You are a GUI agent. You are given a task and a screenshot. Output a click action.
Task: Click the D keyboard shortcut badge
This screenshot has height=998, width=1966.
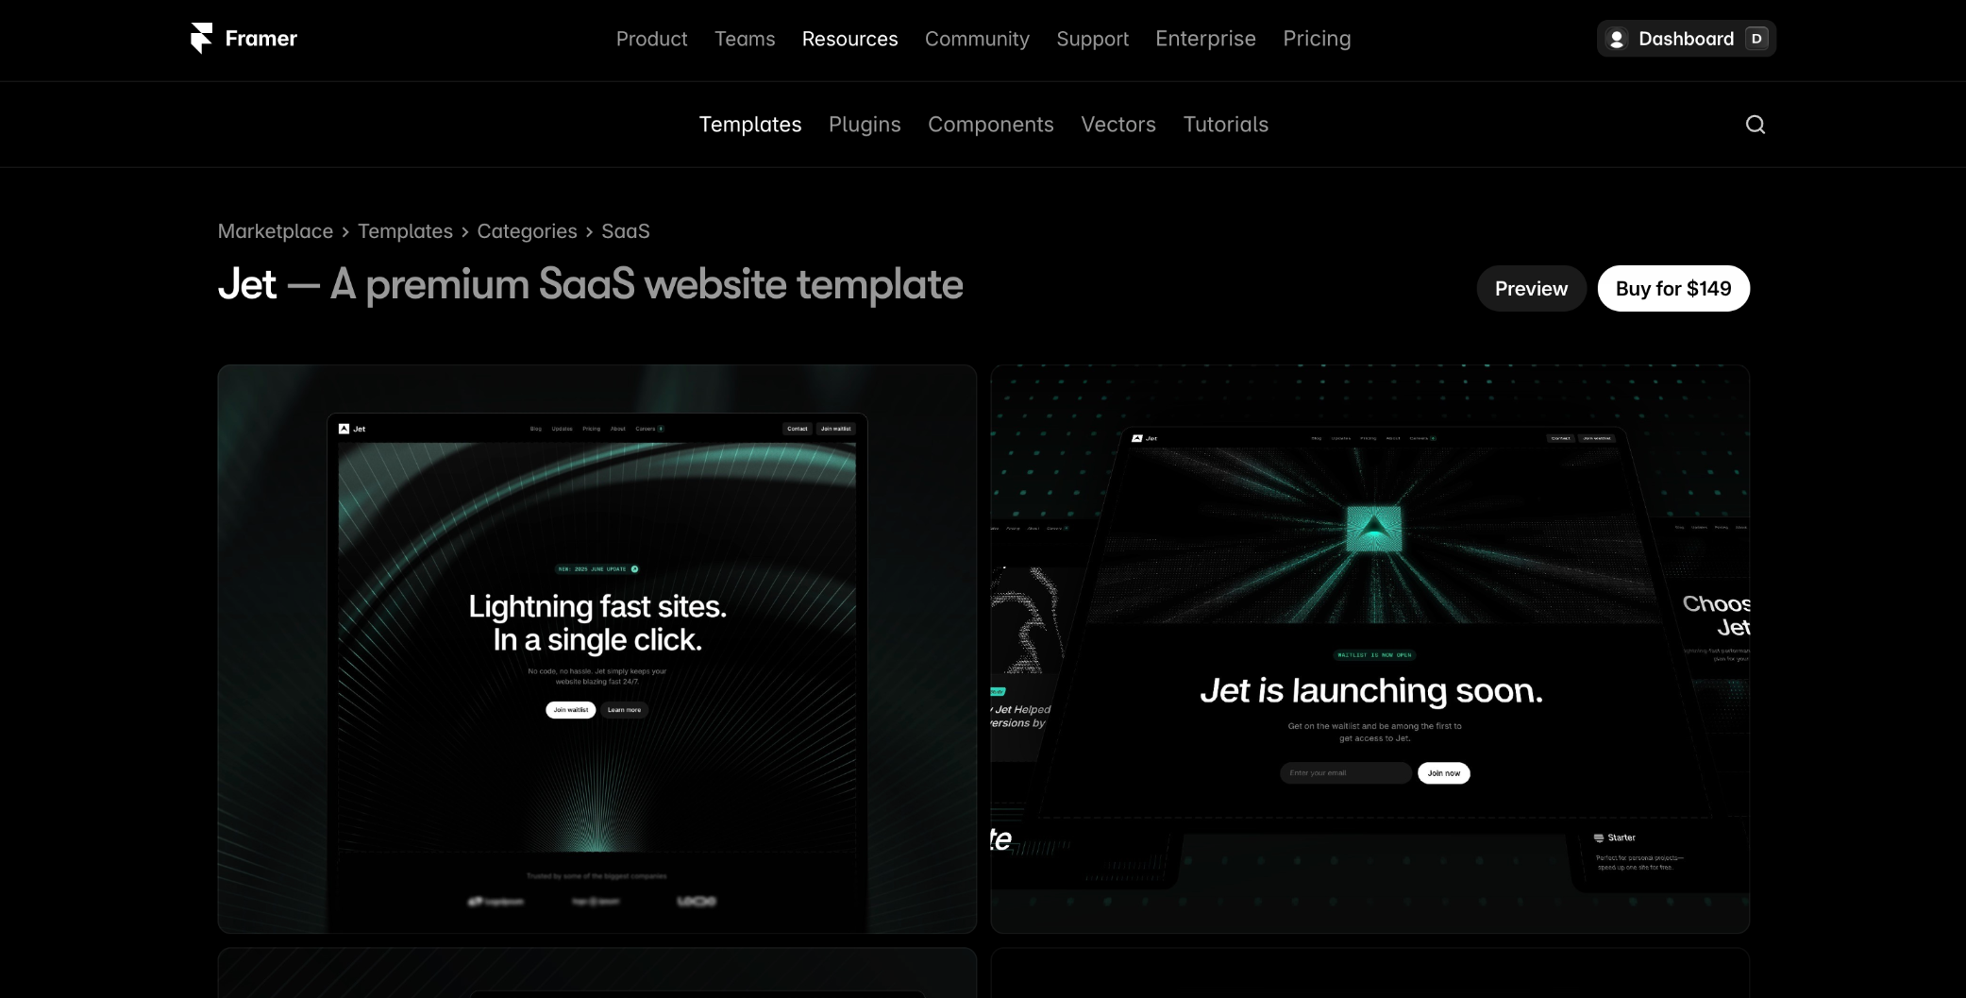(1756, 39)
